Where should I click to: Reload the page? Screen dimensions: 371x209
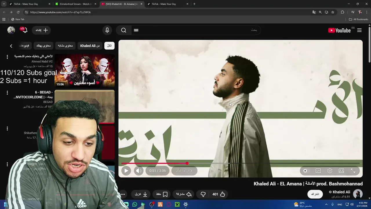18,12
